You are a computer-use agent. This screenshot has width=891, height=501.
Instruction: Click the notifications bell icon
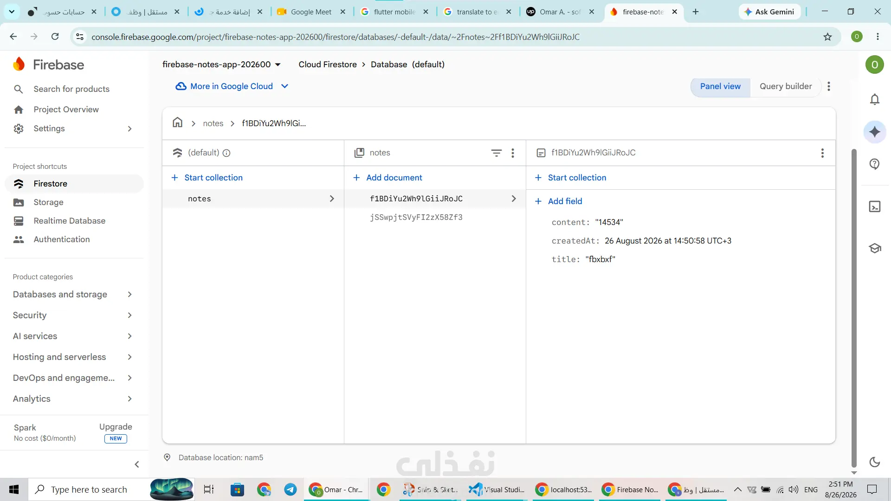pos(875,99)
